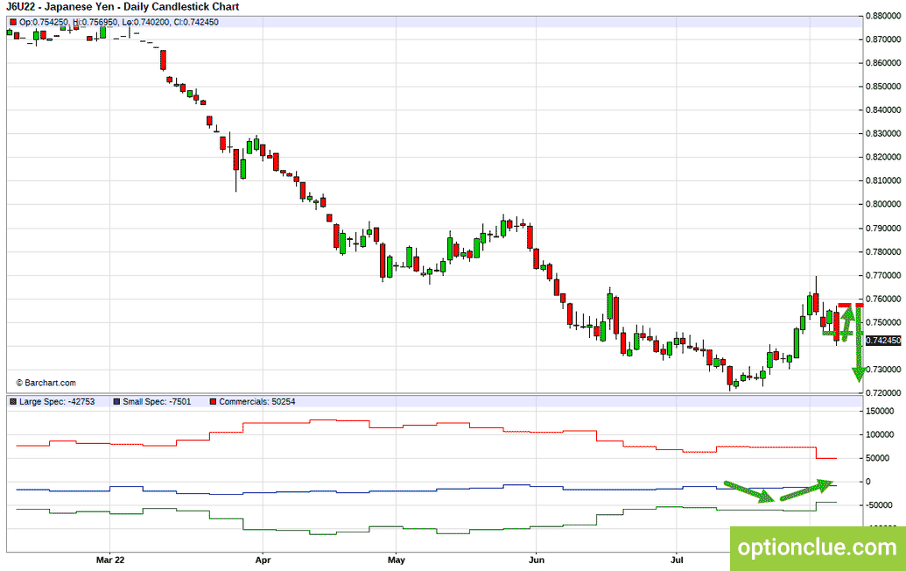Select the Commercials: 50254 legend label
The image size is (906, 571).
pos(257,402)
